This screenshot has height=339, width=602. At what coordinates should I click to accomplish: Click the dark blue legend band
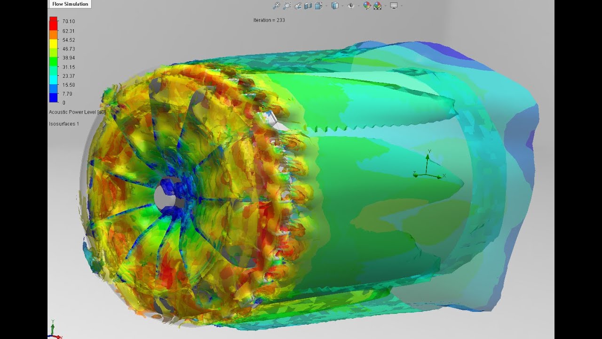point(54,98)
